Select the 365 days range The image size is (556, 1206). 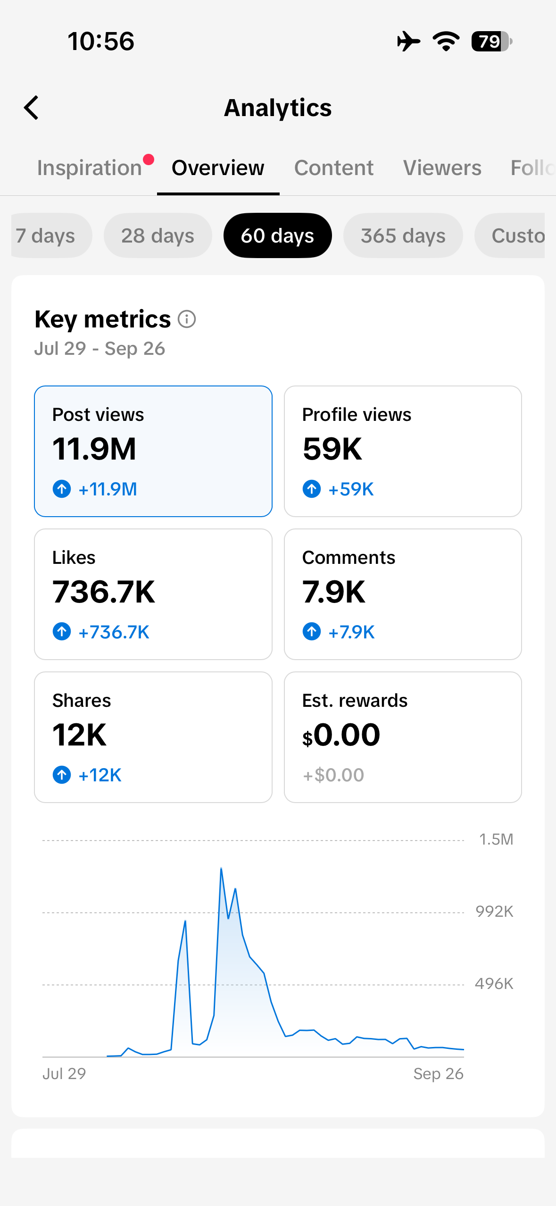tap(403, 235)
